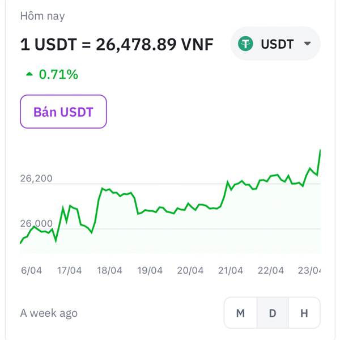Select the 22/04 date marker

point(271,270)
